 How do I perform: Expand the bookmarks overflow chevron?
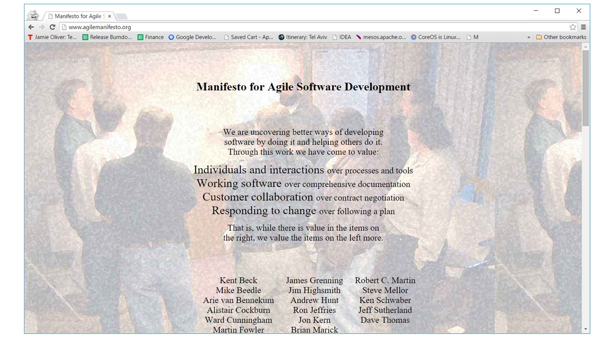(529, 37)
